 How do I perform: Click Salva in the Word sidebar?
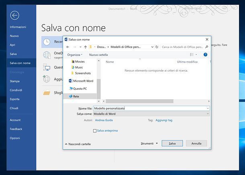[x=13, y=54]
